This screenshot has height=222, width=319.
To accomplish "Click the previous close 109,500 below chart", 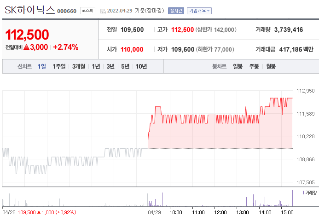I will coord(27,212).
